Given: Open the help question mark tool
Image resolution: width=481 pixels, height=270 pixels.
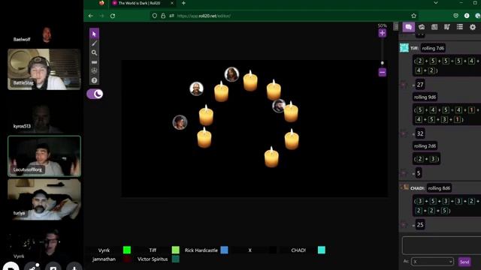Looking at the screenshot, I should [94, 80].
